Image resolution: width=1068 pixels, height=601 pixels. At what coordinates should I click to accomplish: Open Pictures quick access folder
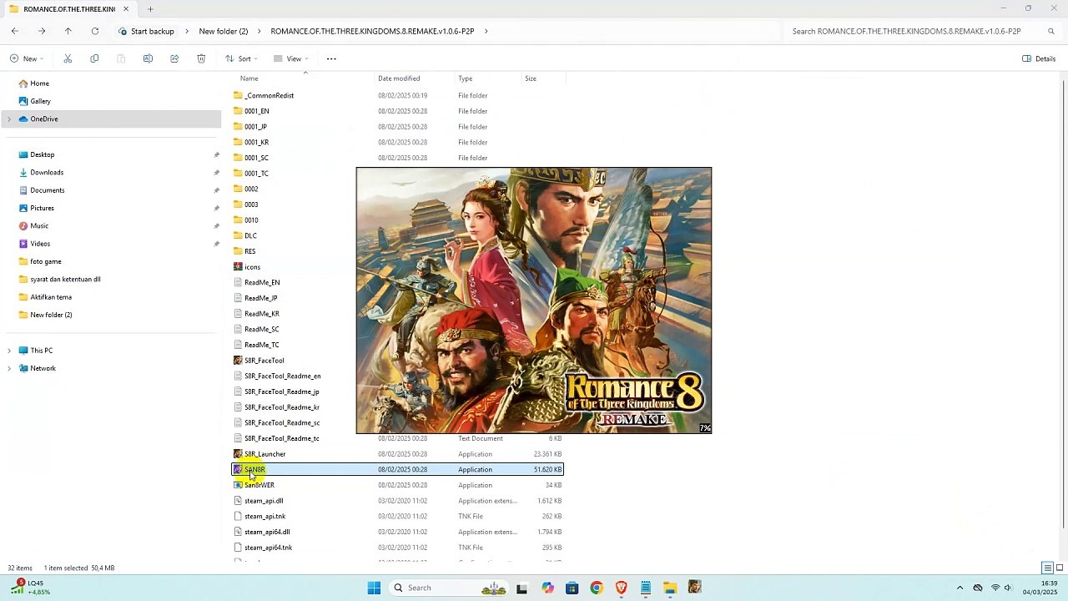click(42, 208)
